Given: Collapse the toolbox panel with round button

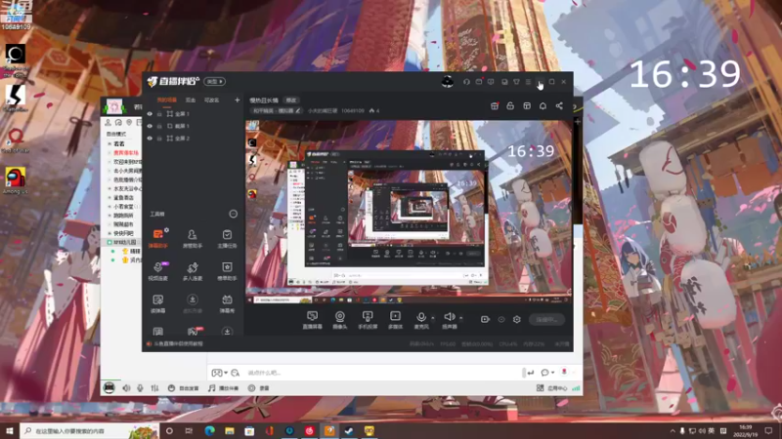Looking at the screenshot, I should pos(233,214).
